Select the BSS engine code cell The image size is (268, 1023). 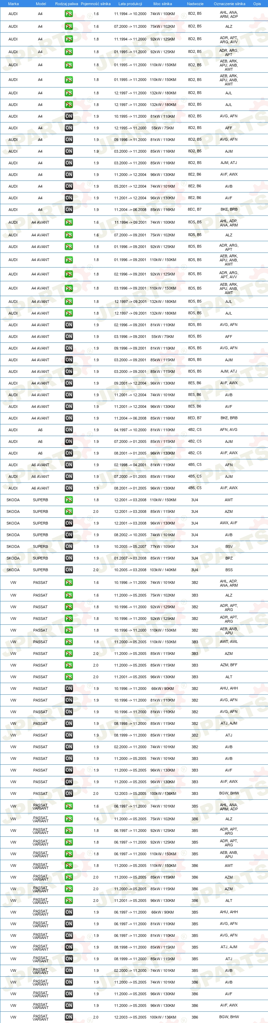pyautogui.click(x=229, y=570)
